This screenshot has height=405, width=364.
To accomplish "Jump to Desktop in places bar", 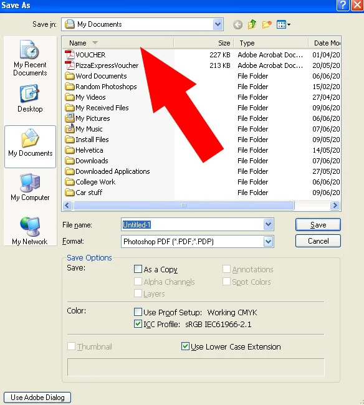I will [x=30, y=98].
